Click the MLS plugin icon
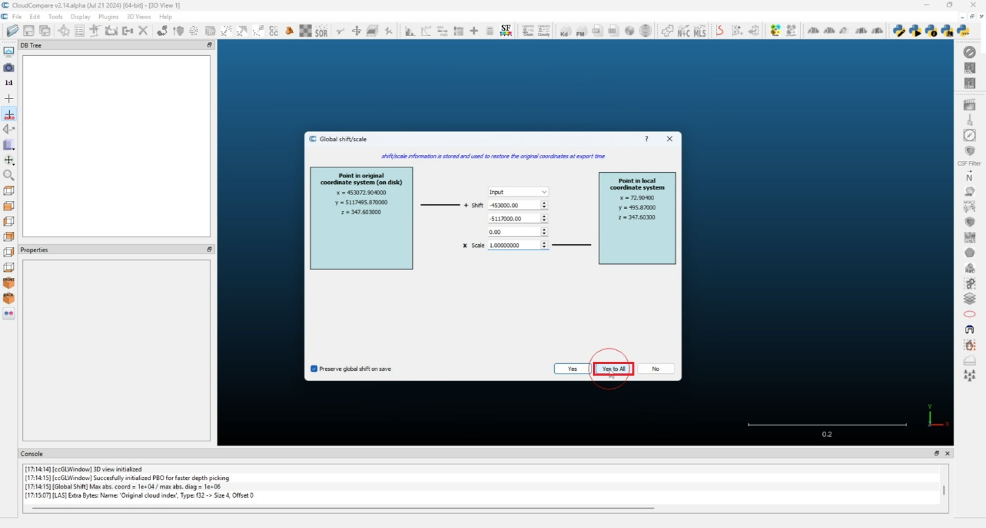Viewport: 986px width, 528px height. pyautogui.click(x=699, y=31)
